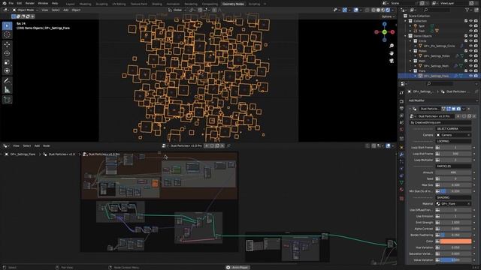Collapse the Collection tree item in outliner

tap(406, 21)
